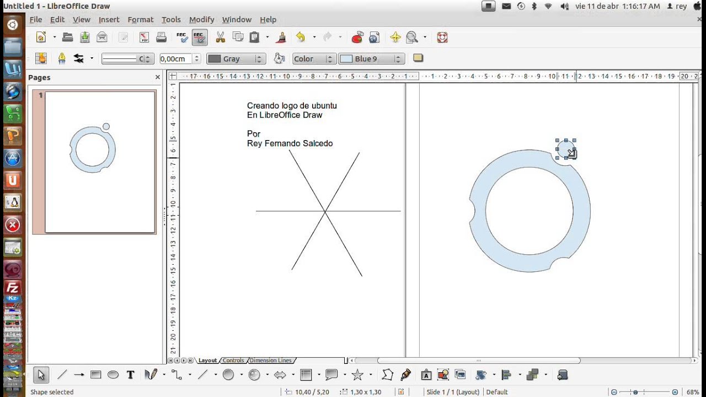Select page 1 thumbnail in Pages panel

tap(100, 162)
